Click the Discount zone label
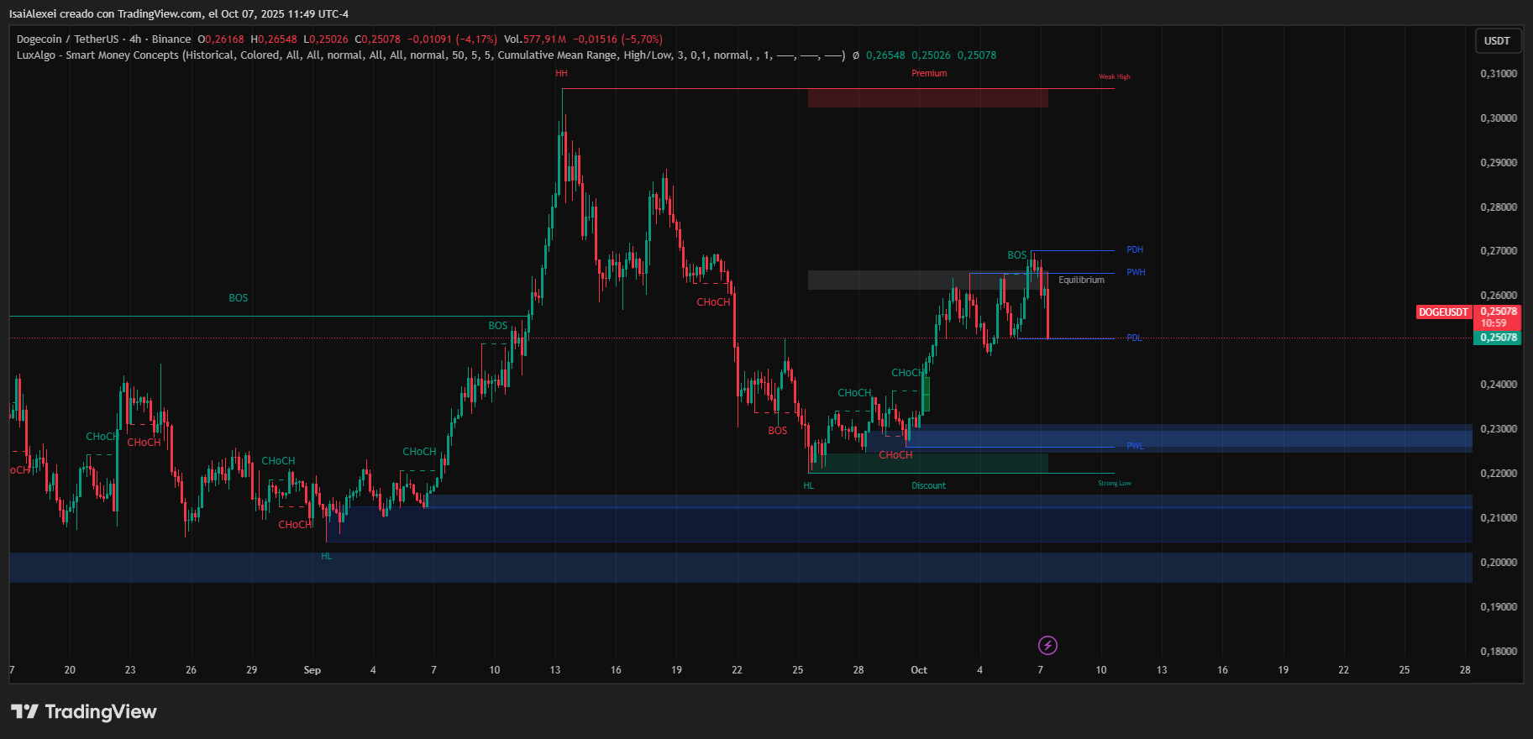The width and height of the screenshot is (1533, 739). click(x=928, y=485)
